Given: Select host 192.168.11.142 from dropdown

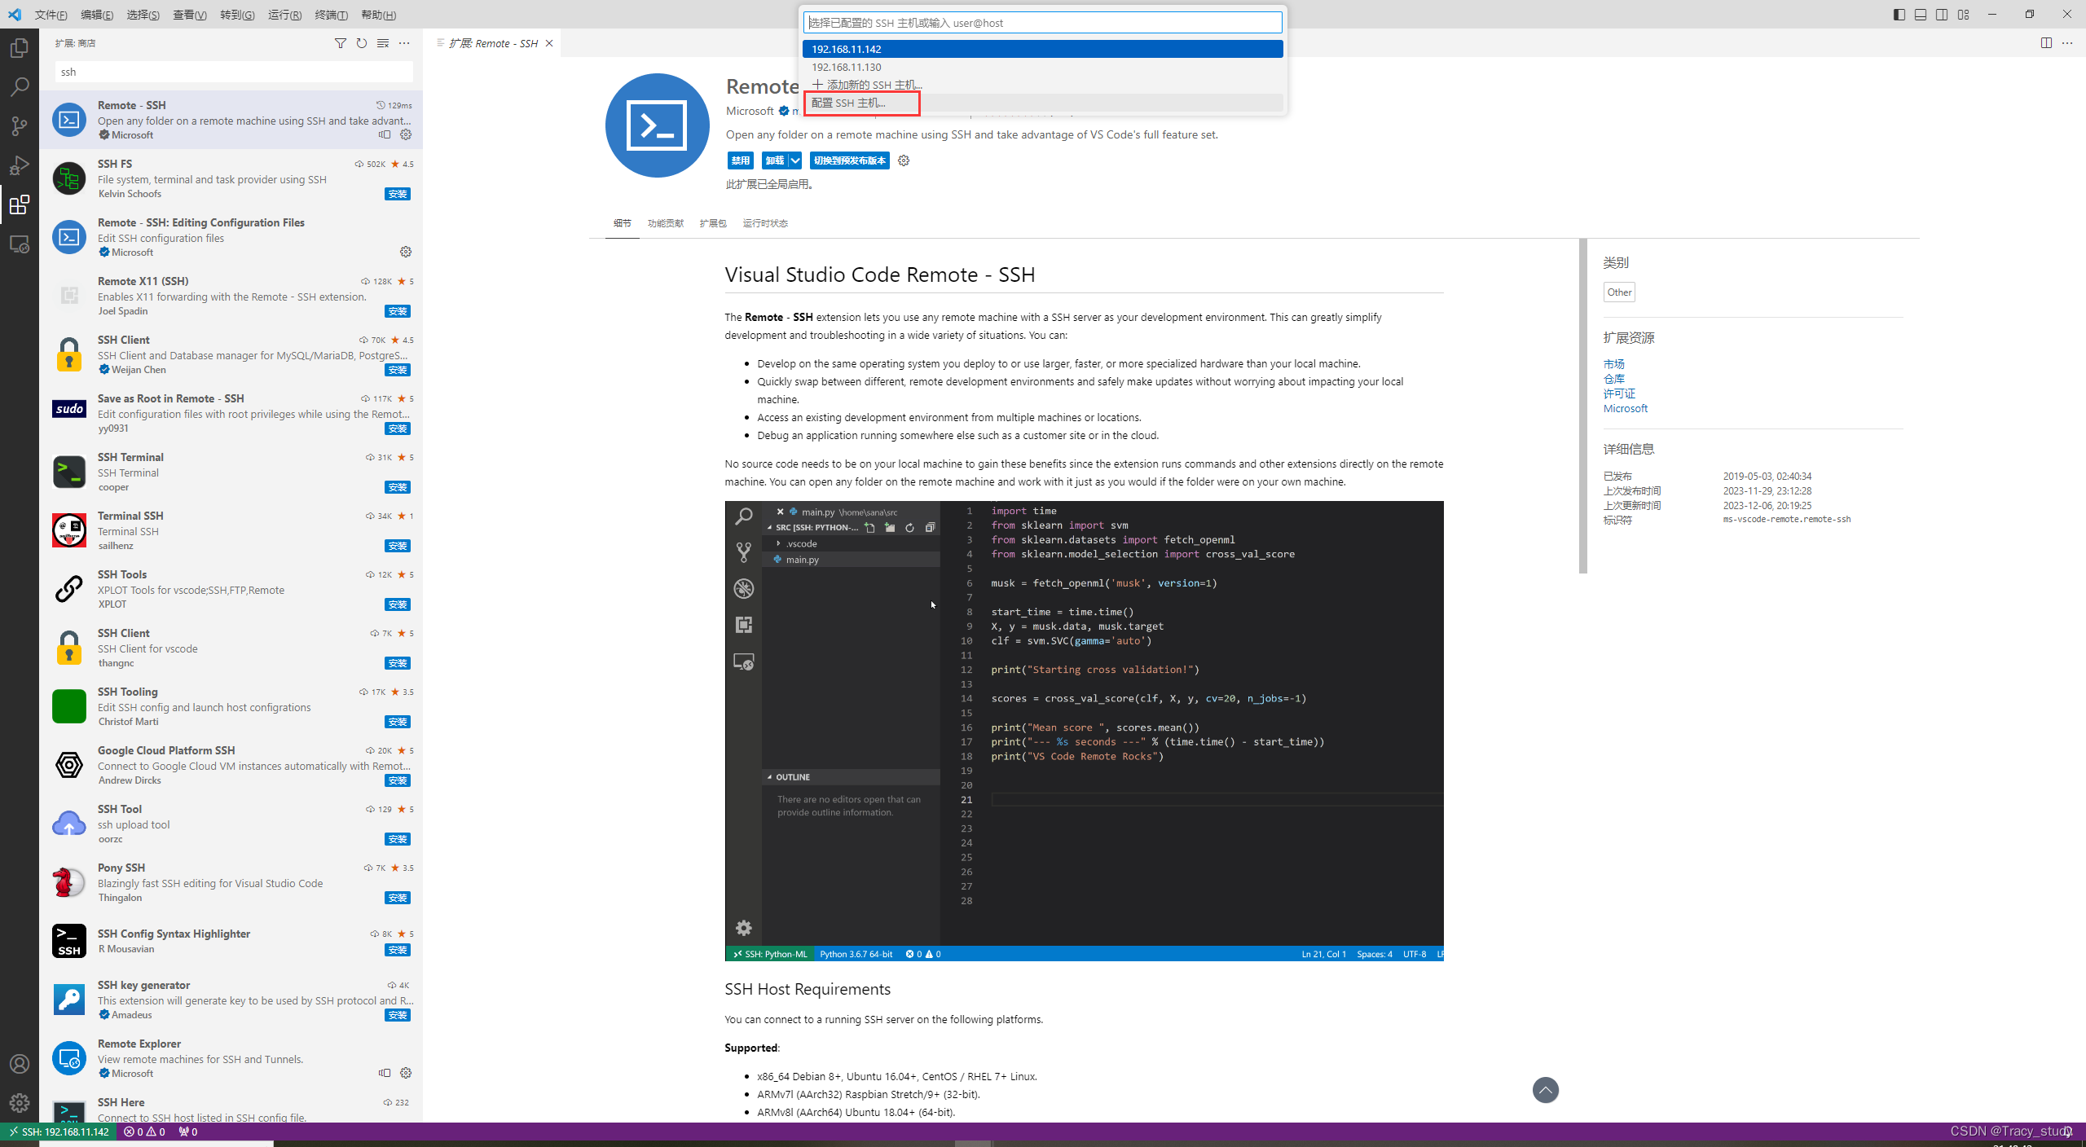Looking at the screenshot, I should click(x=1042, y=50).
